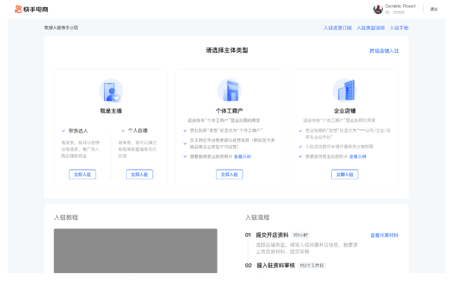The height and width of the screenshot is (286, 467).
Task: Open the 入驻手册 link
Action: [398, 28]
